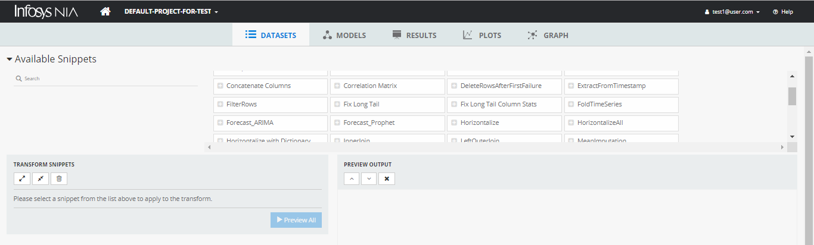The height and width of the screenshot is (245, 814).
Task: Click the plus icon beside Forecast_ARIMA
Action: 220,122
